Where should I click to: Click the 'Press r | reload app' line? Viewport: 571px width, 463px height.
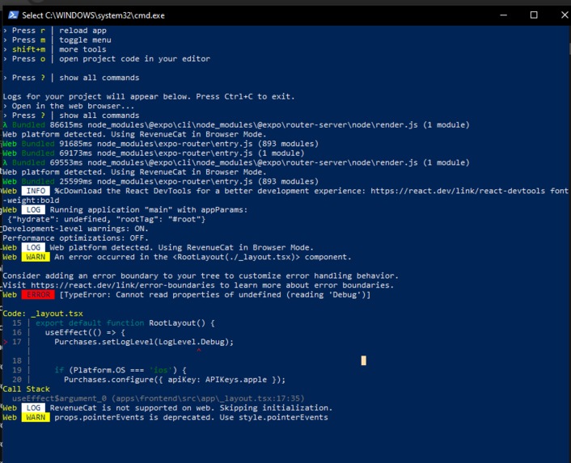[55, 31]
